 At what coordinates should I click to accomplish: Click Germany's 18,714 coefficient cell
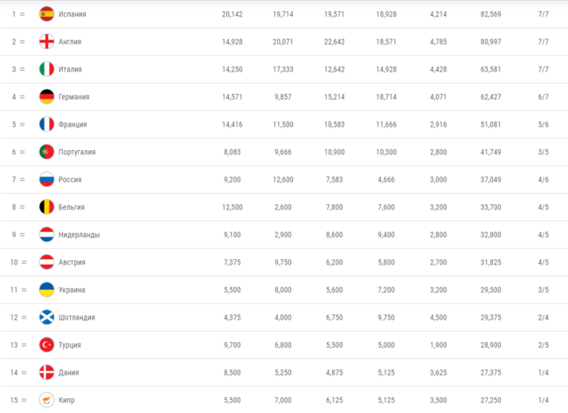[x=386, y=97]
